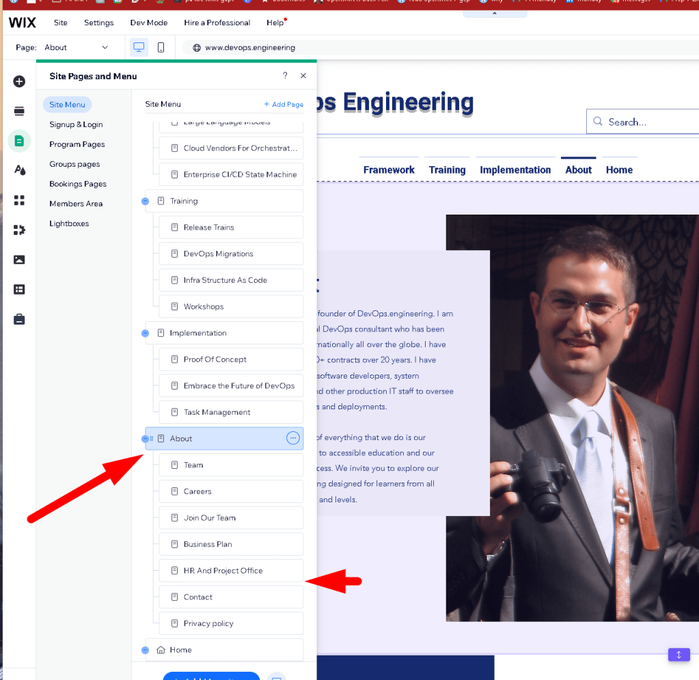Open the Site Design icon

coord(19,170)
